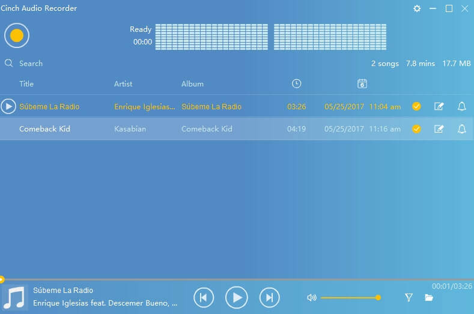
Task: Sort by the Title column header
Action: coord(26,83)
